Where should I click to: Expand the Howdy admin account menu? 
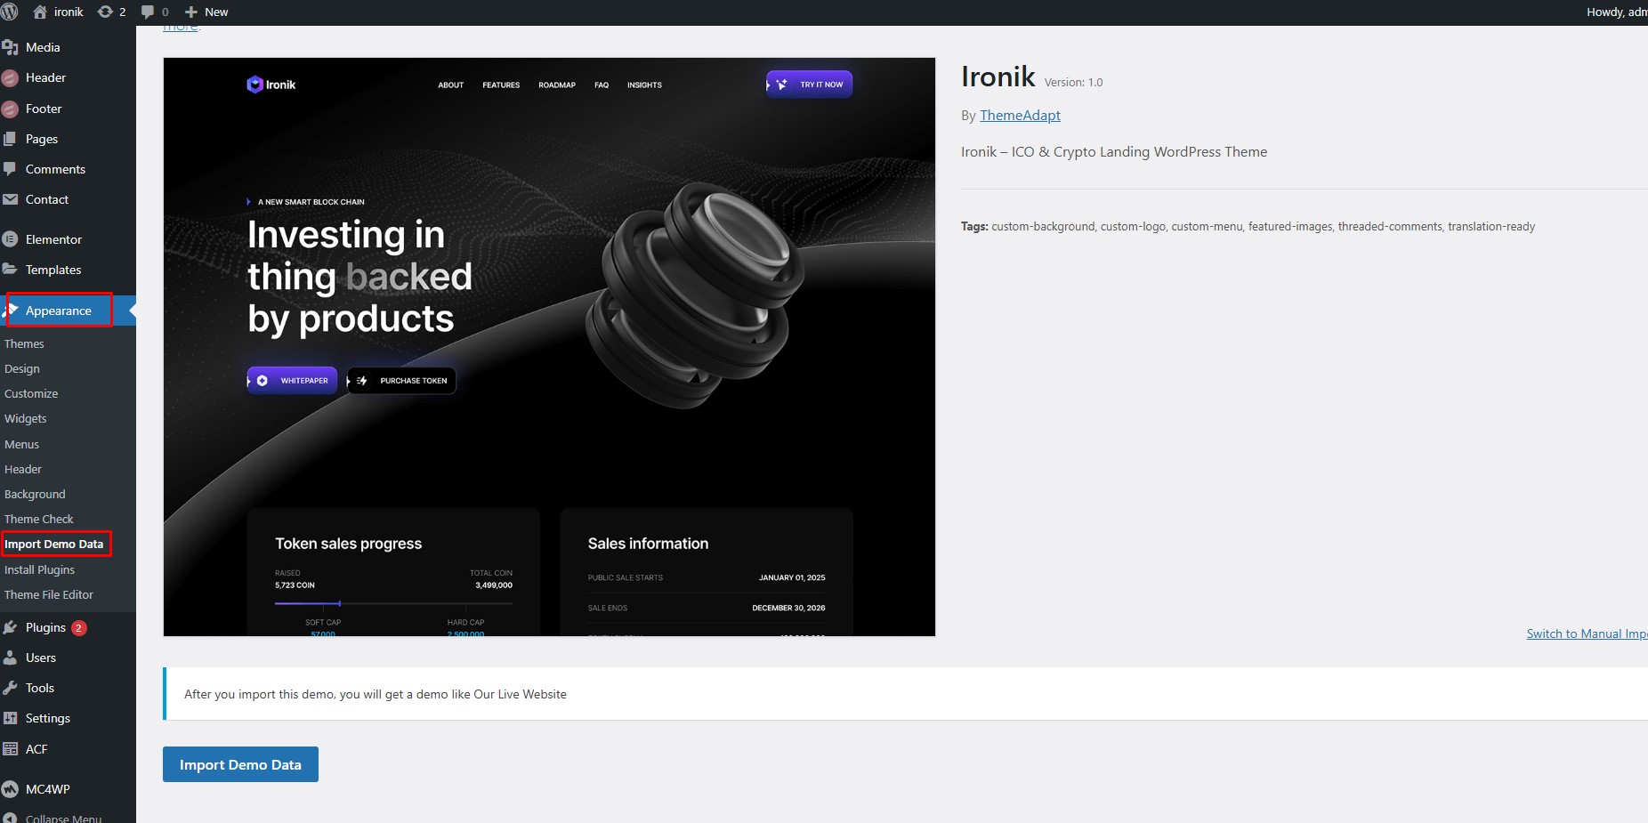tap(1615, 12)
